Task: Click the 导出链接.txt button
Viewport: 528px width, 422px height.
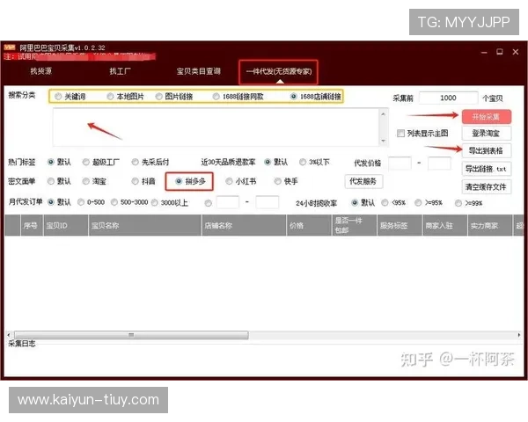Action: point(487,169)
